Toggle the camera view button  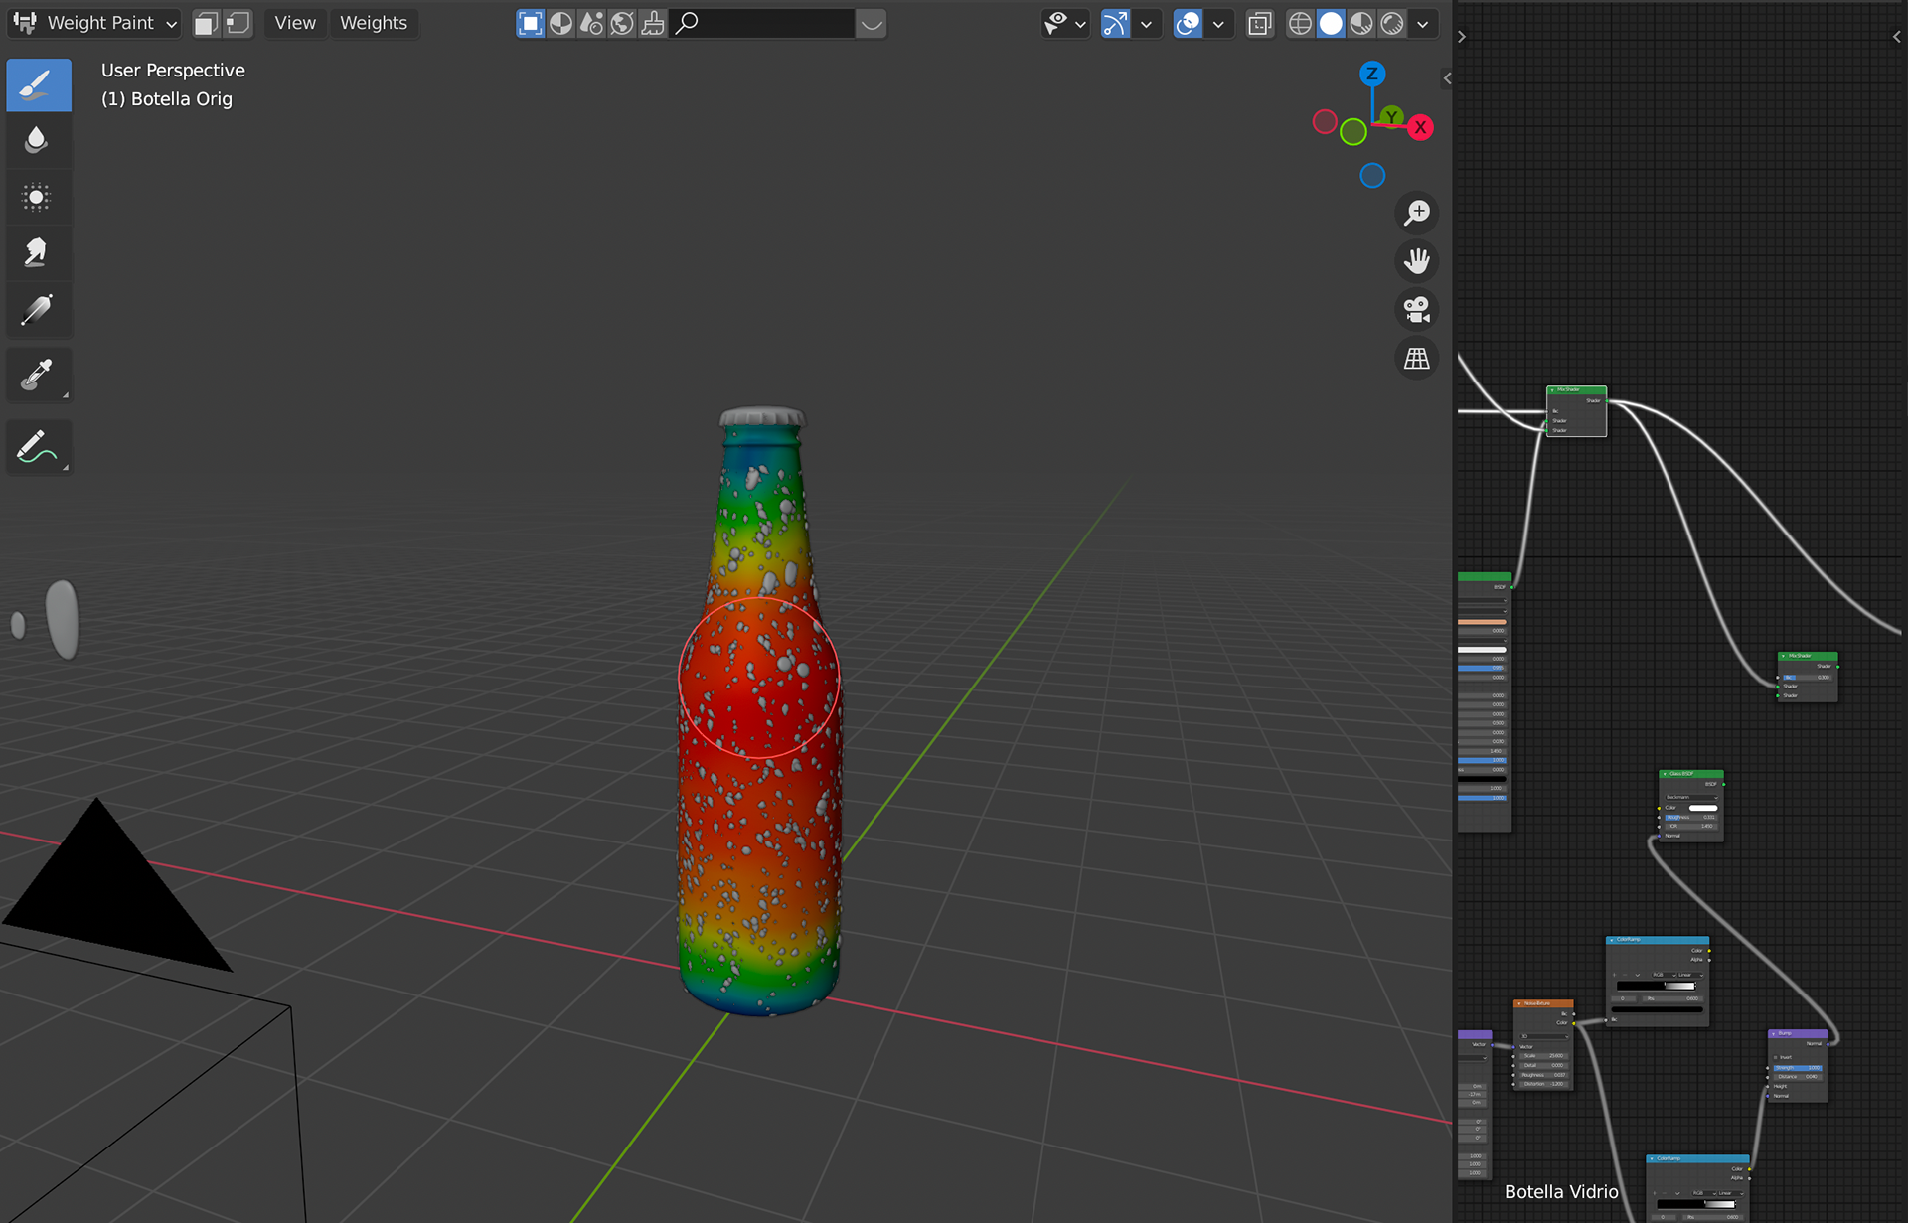[x=1417, y=310]
